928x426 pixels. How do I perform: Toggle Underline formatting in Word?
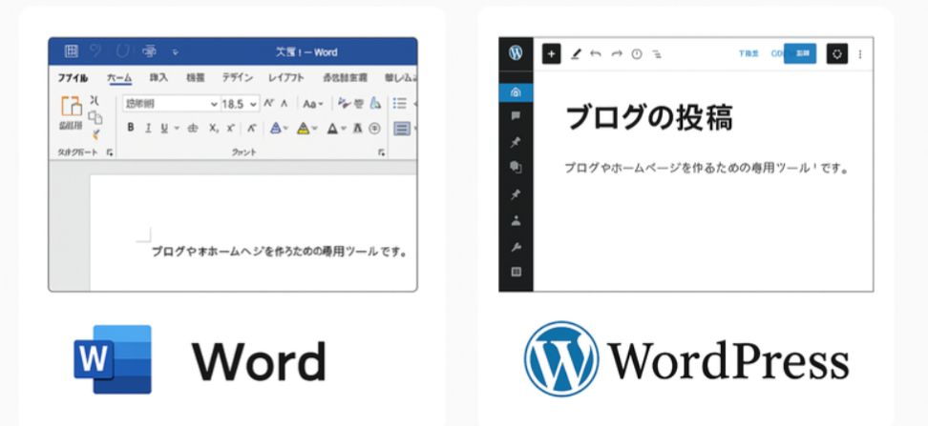pyautogui.click(x=164, y=128)
